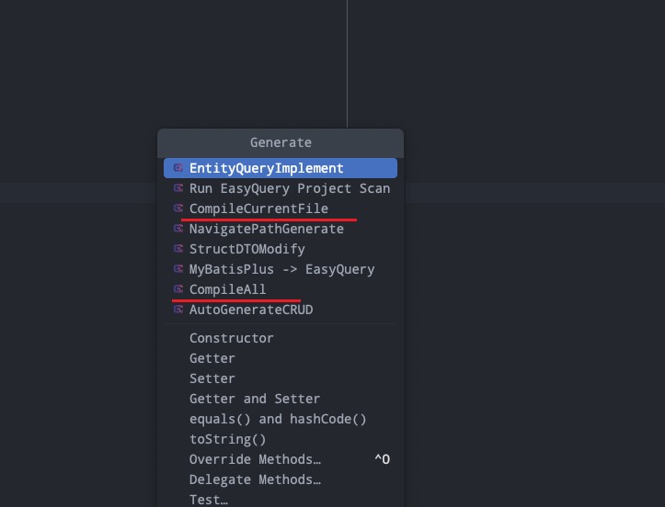Select Getter and Setter
Screen dimensions: 665x507
281,399
